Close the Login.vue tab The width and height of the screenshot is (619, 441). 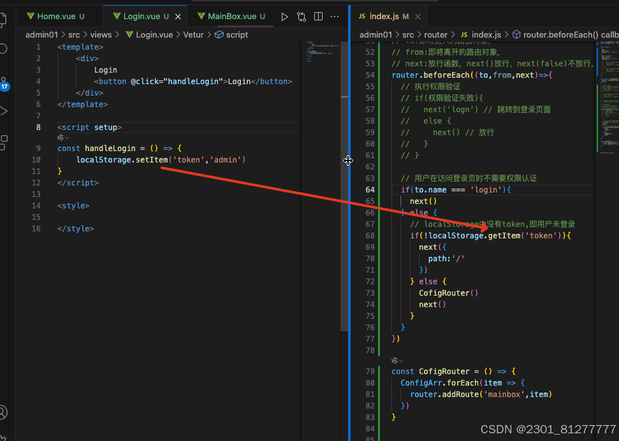click(178, 17)
